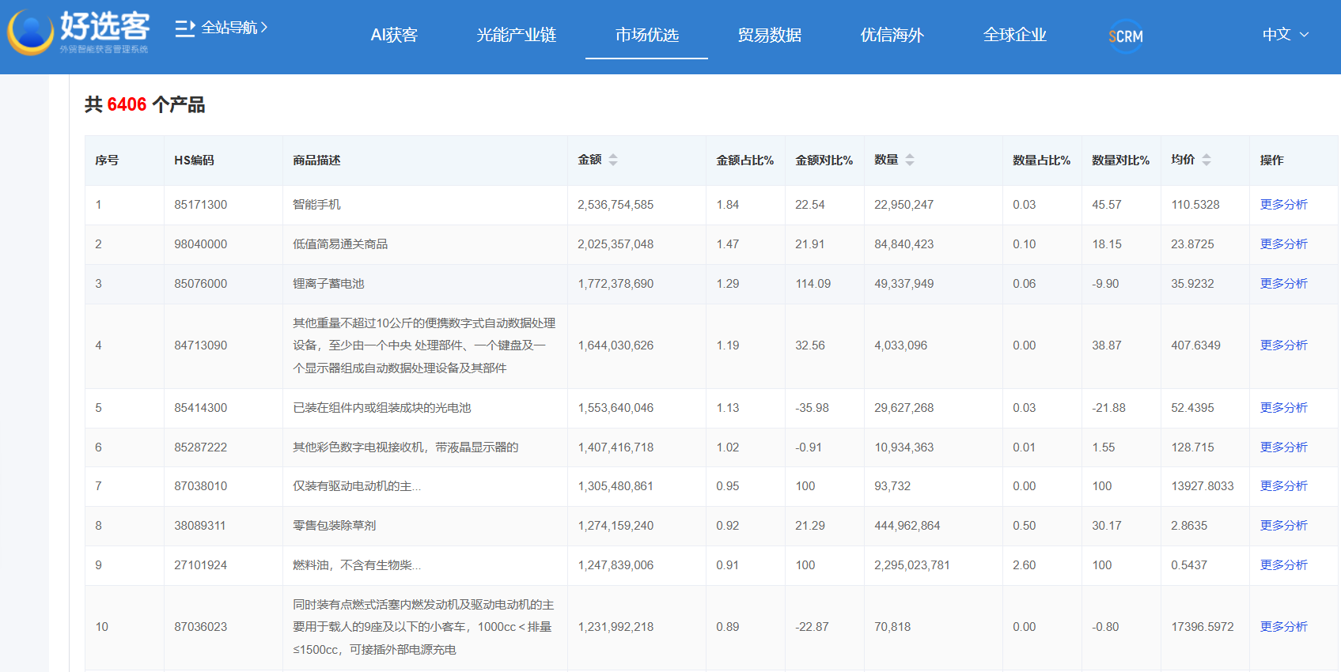Click the 数量占比% column header
Image resolution: width=1341 pixels, height=672 pixels.
coord(1042,160)
